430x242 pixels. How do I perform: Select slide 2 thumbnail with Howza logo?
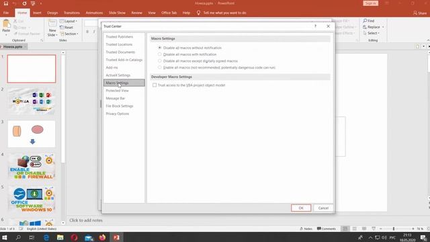32,102
